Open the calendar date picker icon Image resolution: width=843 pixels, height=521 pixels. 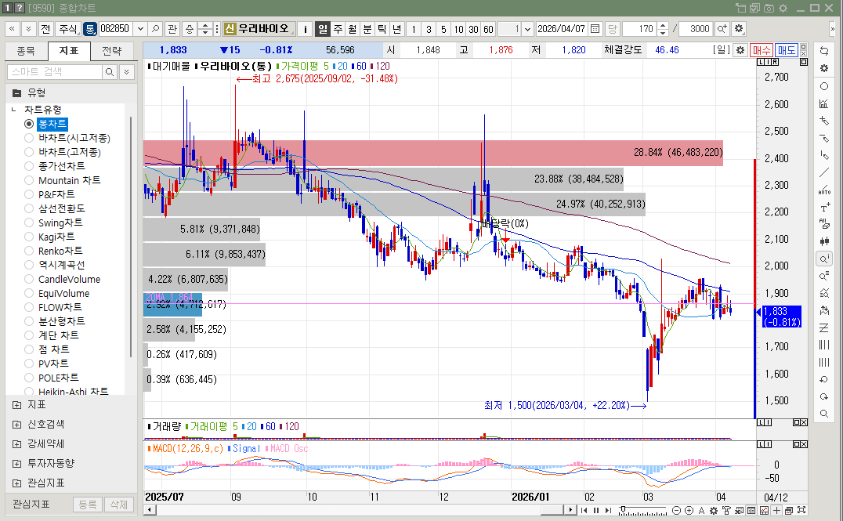[x=595, y=28]
